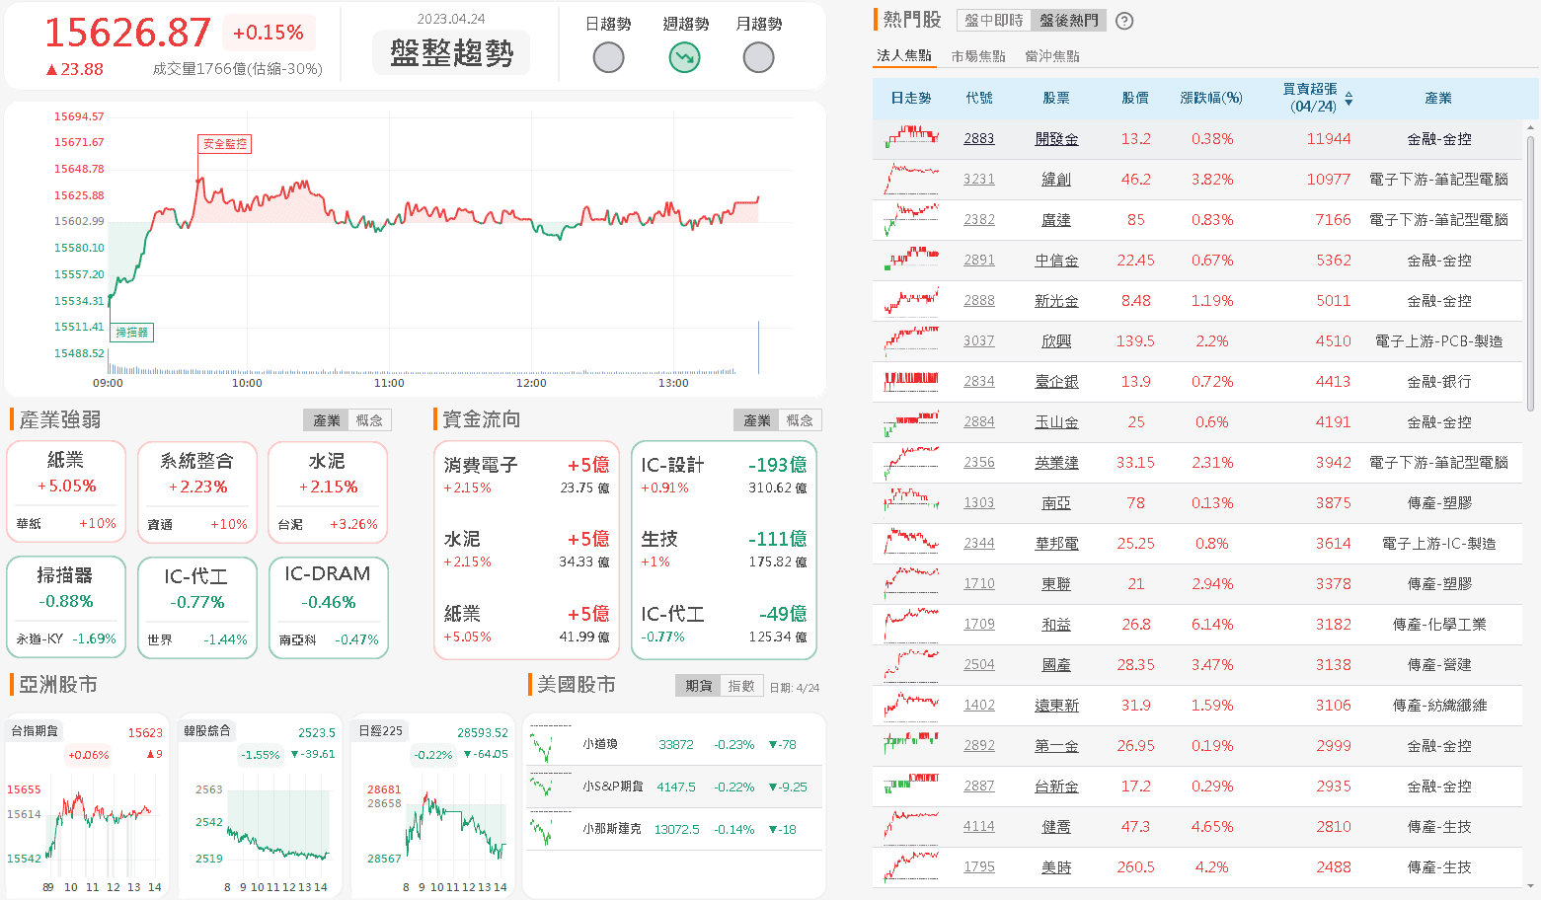Image resolution: width=1541 pixels, height=900 pixels.
Task: Click 小那斯達克 futures row
Action: [674, 829]
